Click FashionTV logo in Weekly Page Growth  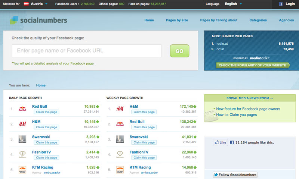pos(120,154)
